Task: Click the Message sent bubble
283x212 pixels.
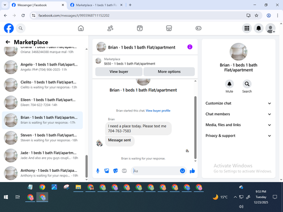Action: [119, 141]
